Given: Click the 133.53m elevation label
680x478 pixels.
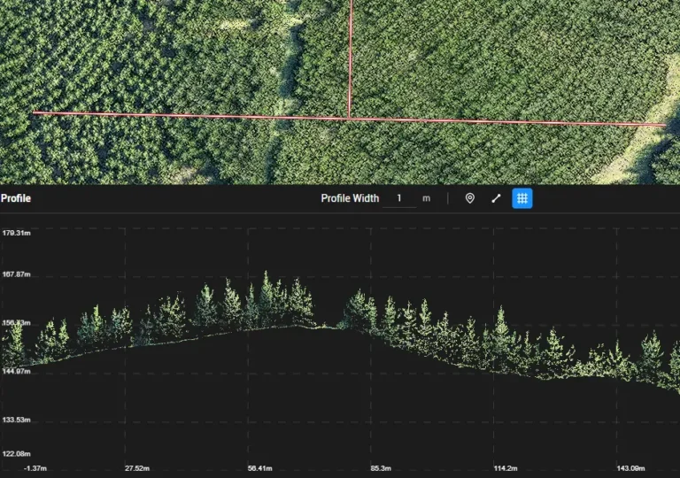Looking at the screenshot, I should [17, 420].
